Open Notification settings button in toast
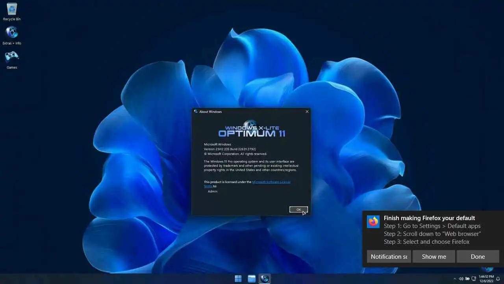 pyautogui.click(x=389, y=256)
